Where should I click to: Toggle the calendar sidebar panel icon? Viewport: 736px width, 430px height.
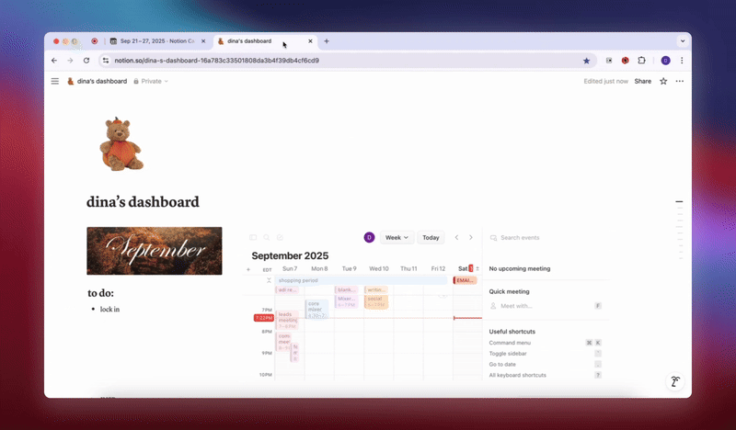click(253, 237)
